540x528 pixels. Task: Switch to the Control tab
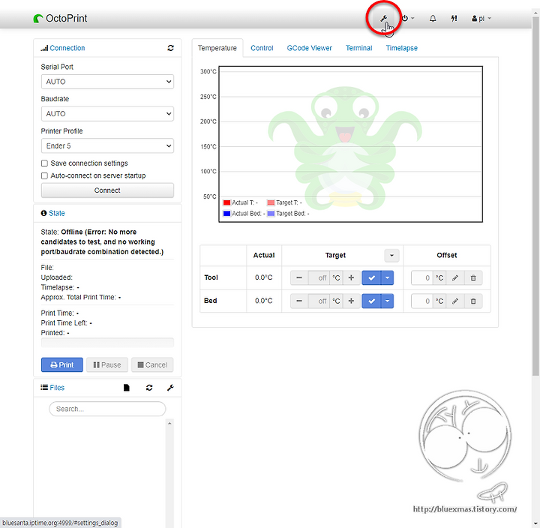click(262, 48)
